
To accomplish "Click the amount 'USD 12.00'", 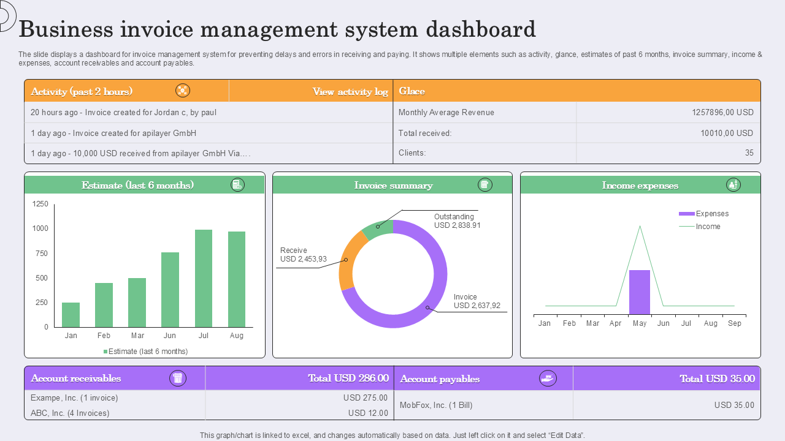I will 368,413.
